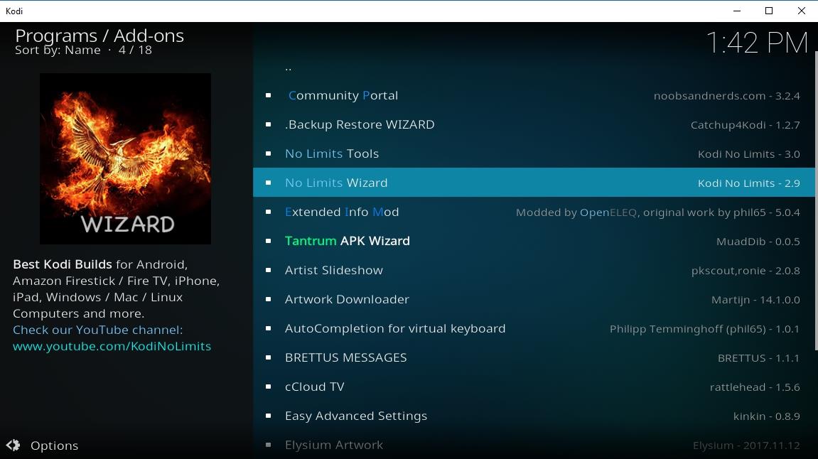Click 'Check our YouTube channel:' text
Viewport: 818px width, 459px height.
[97, 330]
